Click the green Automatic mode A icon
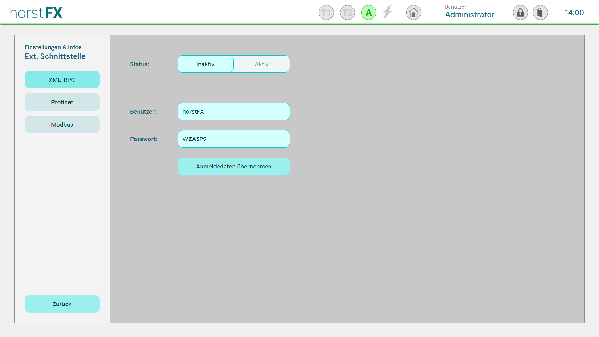The height and width of the screenshot is (337, 599). tap(368, 13)
